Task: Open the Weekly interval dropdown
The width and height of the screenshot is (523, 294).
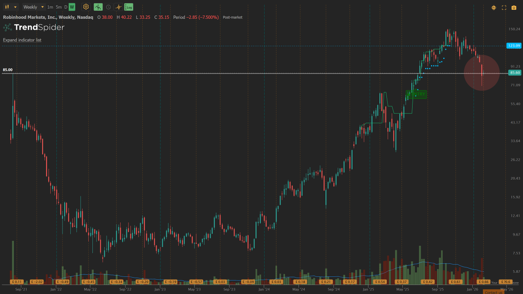Action: point(33,7)
